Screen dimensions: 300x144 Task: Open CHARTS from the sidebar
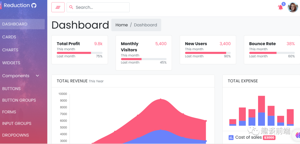[10, 50]
